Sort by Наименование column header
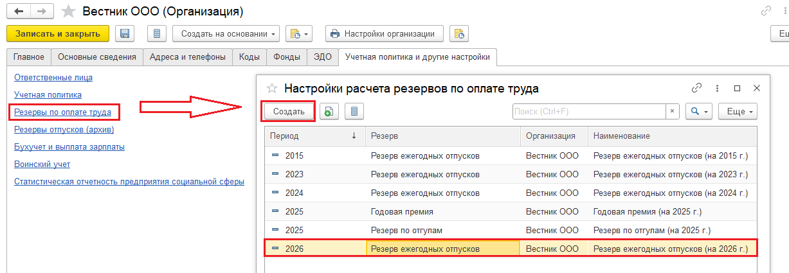Image resolution: width=789 pixels, height=273 pixels. [673, 136]
